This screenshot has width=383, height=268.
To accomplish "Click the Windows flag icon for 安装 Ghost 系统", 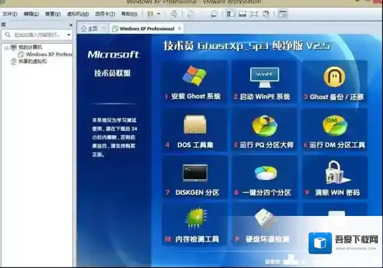I will [x=194, y=75].
